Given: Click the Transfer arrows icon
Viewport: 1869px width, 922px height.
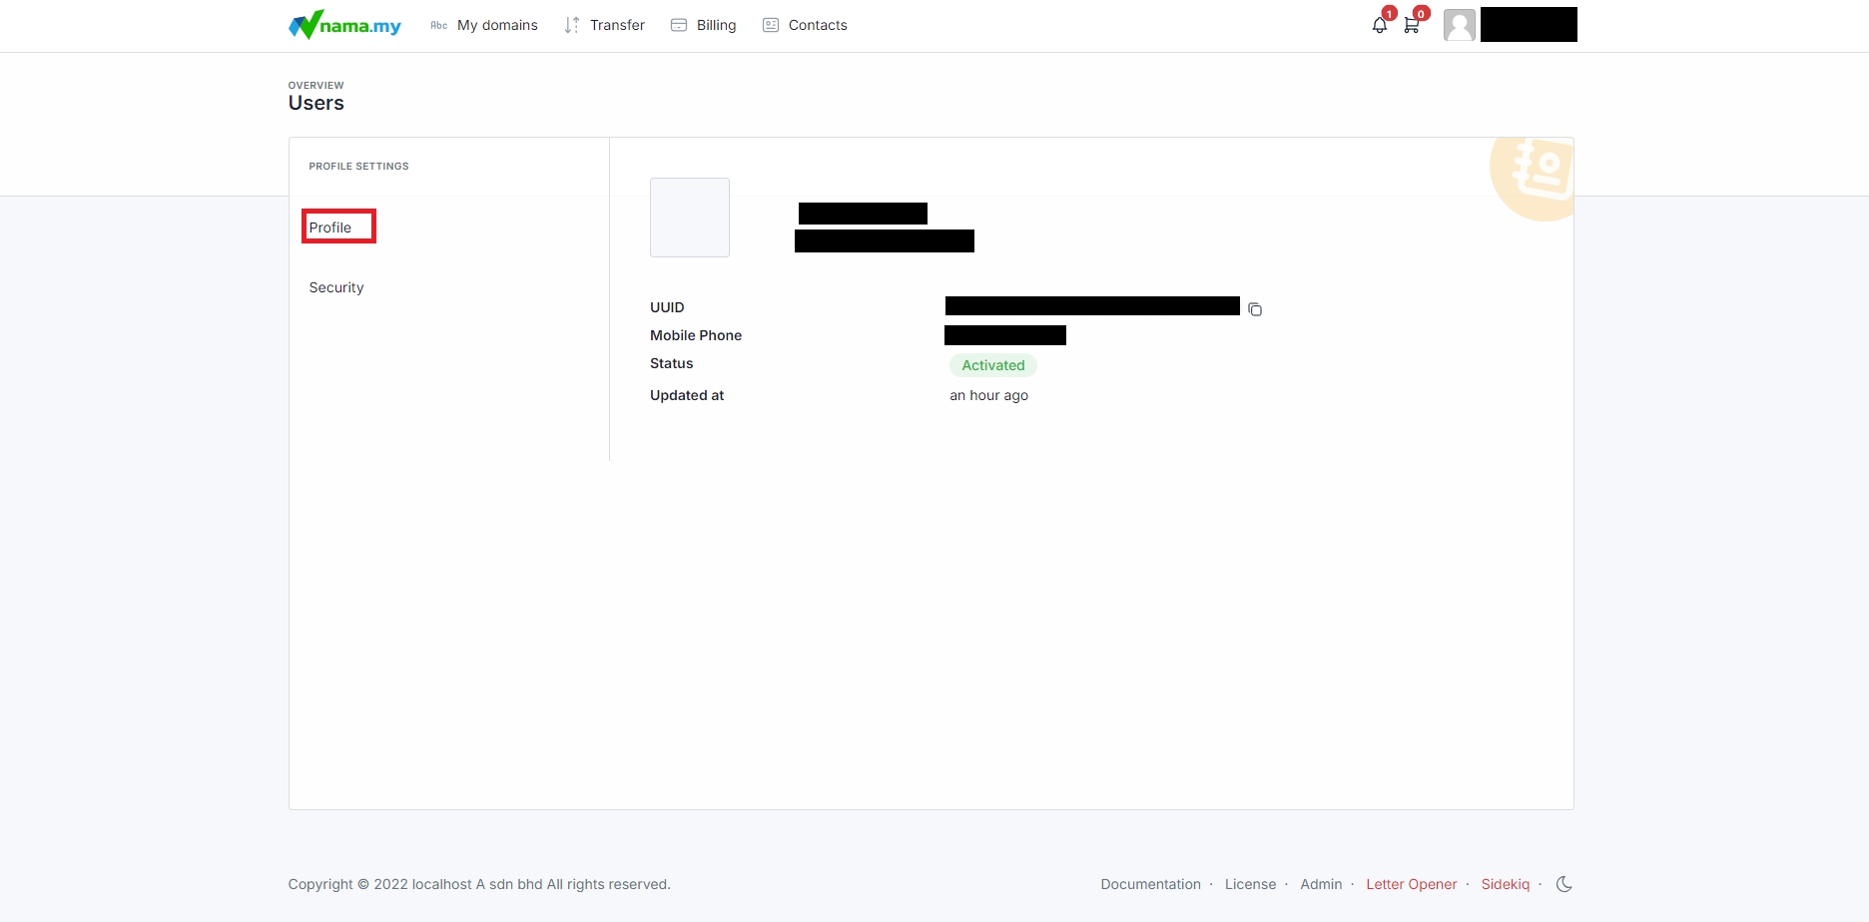Looking at the screenshot, I should [571, 25].
